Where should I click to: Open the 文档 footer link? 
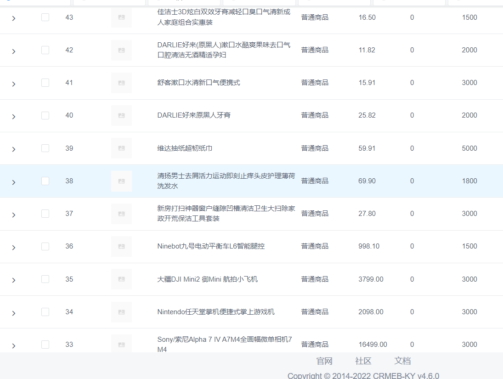(x=402, y=361)
